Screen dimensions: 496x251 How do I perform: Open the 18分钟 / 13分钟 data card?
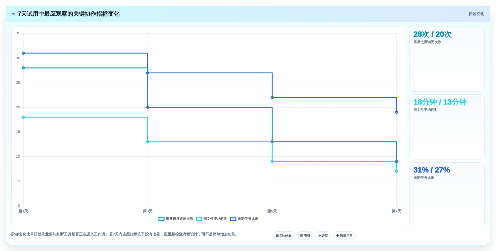(x=447, y=127)
